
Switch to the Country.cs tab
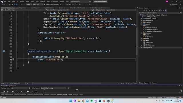(62, 8)
